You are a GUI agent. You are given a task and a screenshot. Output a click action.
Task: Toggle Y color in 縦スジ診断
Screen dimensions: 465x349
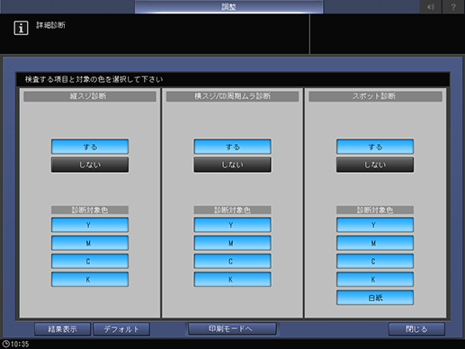click(x=90, y=225)
